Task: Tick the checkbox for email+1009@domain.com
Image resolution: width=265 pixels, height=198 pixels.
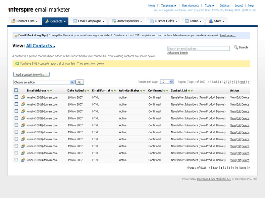Action: coord(16,160)
